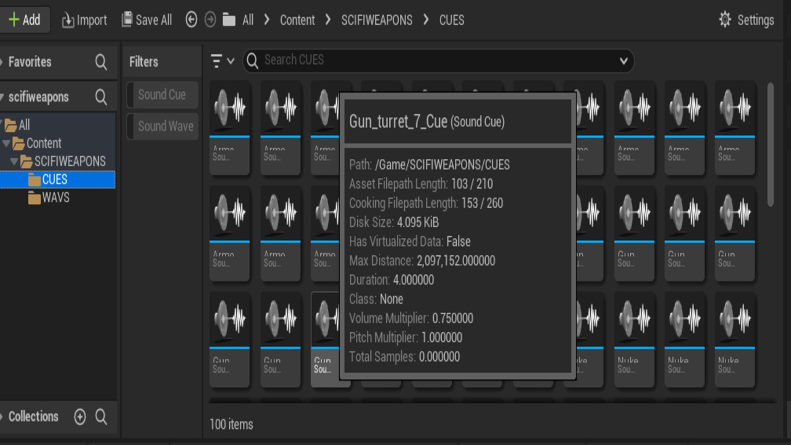The width and height of the screenshot is (791, 445).
Task: Click the '2,097,152.000000' max distance value
Action: (x=456, y=261)
